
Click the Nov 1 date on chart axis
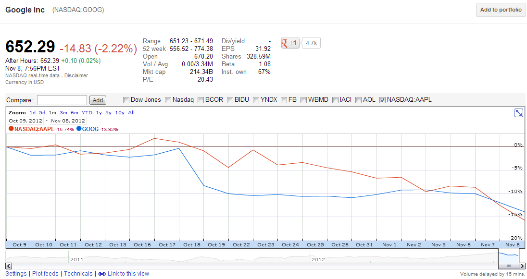pyautogui.click(x=389, y=245)
